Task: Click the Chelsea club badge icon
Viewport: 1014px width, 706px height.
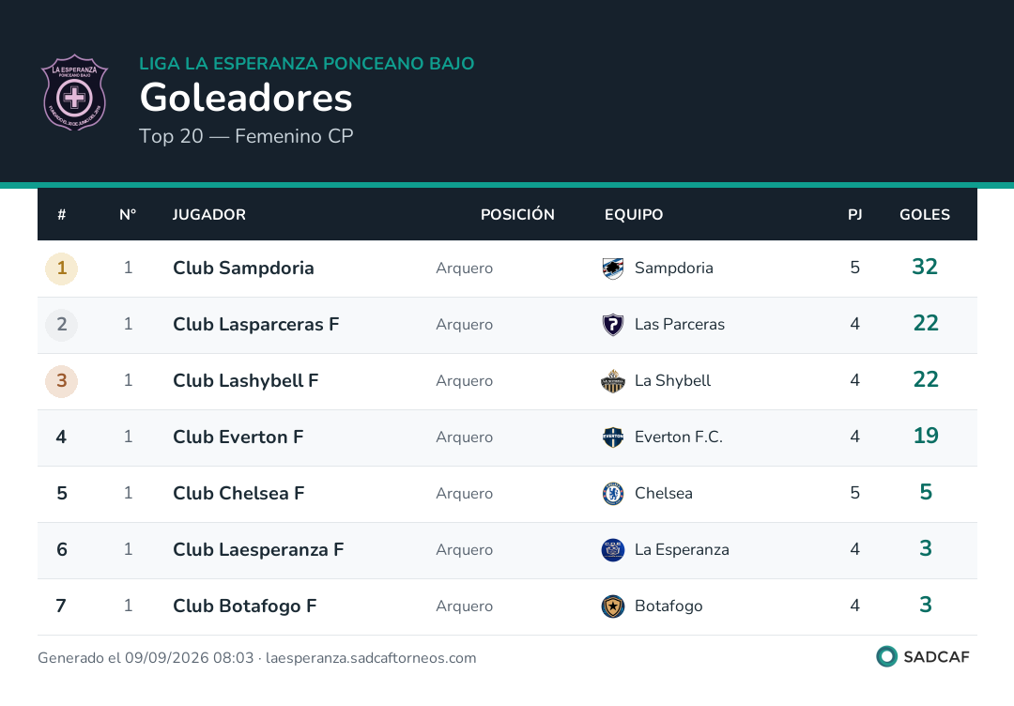Action: (x=613, y=493)
